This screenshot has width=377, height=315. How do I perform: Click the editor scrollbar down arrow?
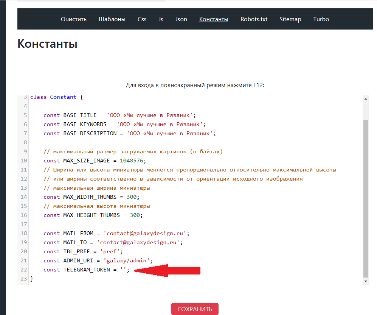coord(366,281)
